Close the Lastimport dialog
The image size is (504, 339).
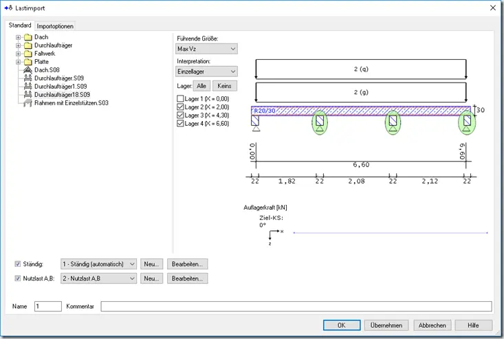coord(493,8)
